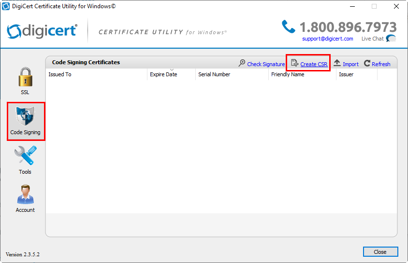Click the Check Signature magnifier icon

coord(242,64)
